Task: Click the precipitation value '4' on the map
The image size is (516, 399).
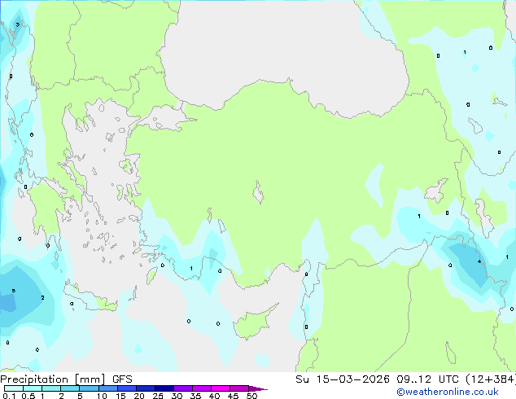Action: click(479, 261)
